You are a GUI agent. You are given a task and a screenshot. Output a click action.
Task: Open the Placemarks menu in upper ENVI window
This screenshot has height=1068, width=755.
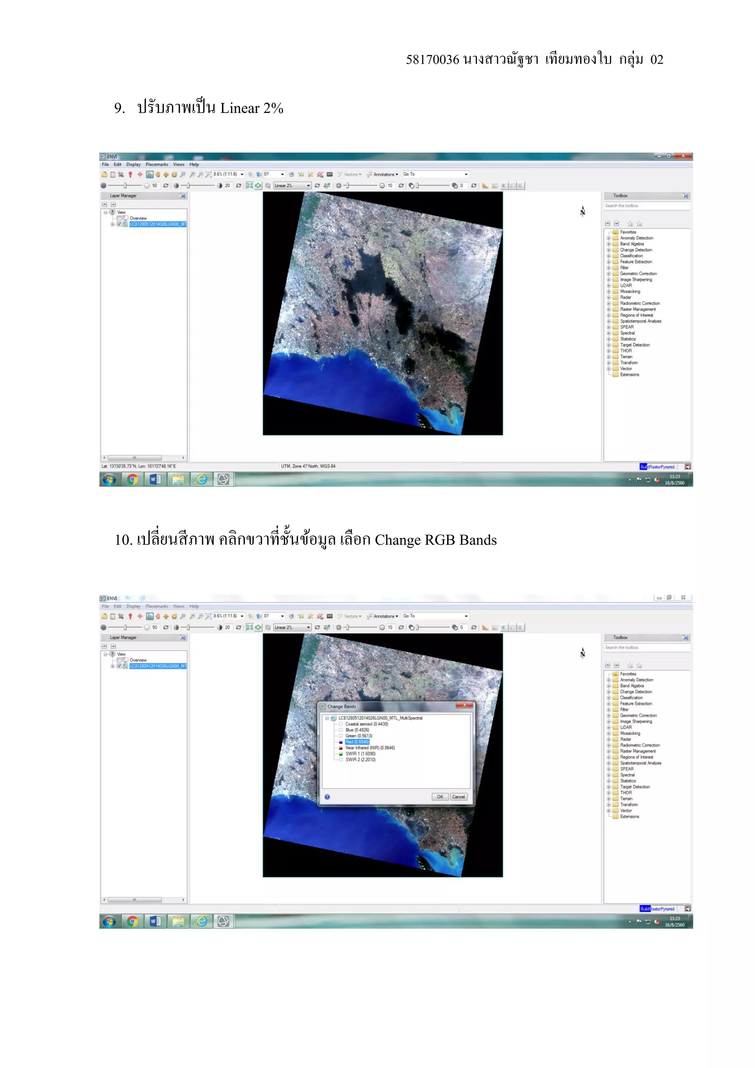157,165
